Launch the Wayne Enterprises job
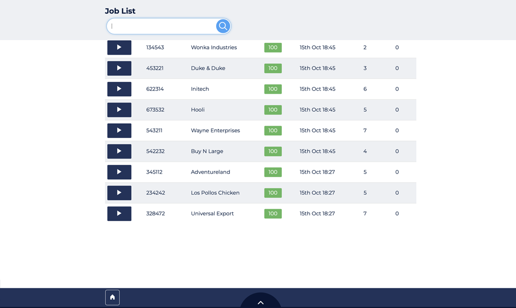516x308 pixels. click(x=119, y=130)
